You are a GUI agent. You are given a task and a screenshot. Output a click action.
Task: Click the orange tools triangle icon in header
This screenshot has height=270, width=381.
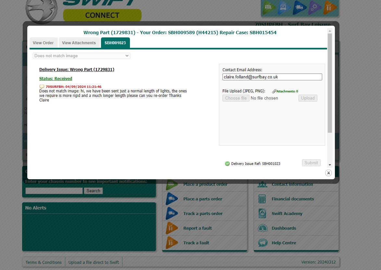tap(330, 7)
